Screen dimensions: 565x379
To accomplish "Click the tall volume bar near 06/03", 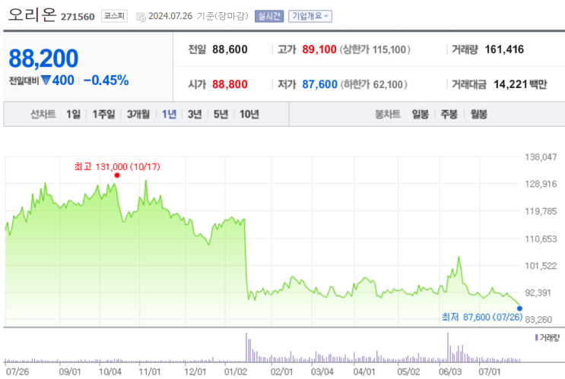I will (448, 347).
